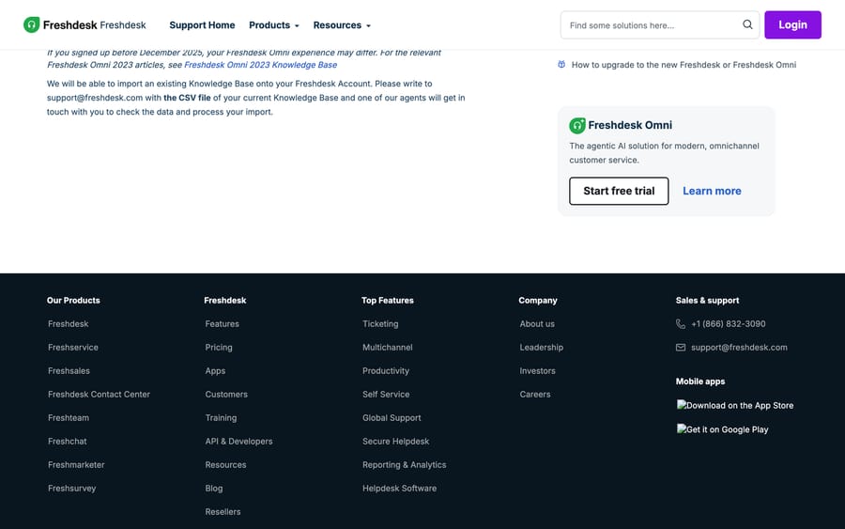Open Reporting & Analytics footer link
The width and height of the screenshot is (845, 529).
(x=404, y=465)
